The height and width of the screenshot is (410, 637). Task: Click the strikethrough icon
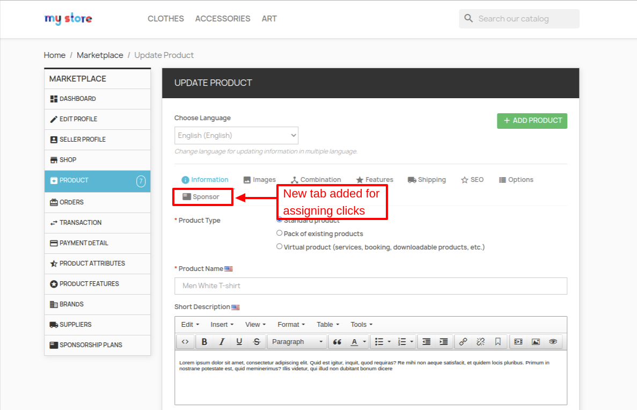(257, 342)
